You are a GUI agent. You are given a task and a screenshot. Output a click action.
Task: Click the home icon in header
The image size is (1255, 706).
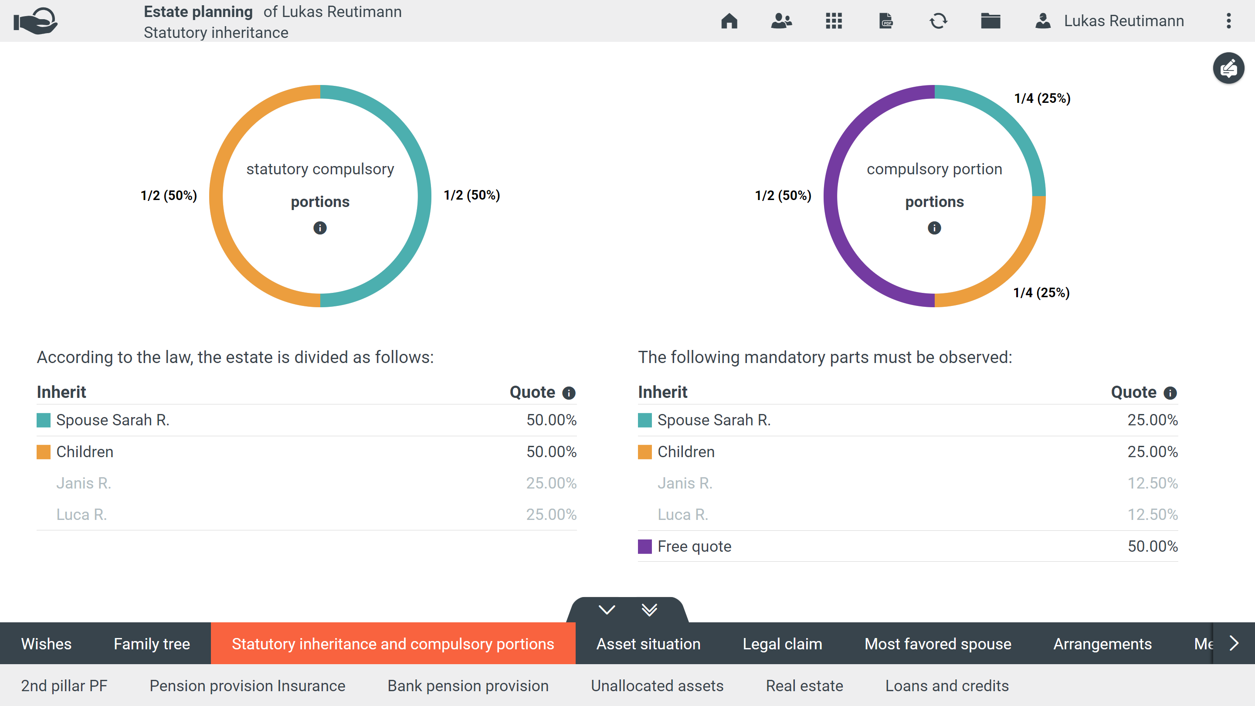(x=729, y=21)
